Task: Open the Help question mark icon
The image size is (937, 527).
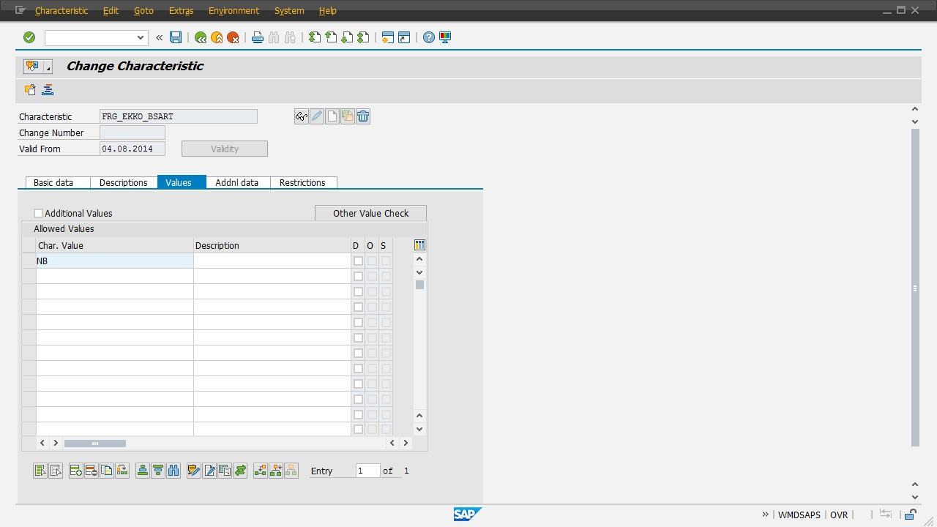Action: point(429,37)
